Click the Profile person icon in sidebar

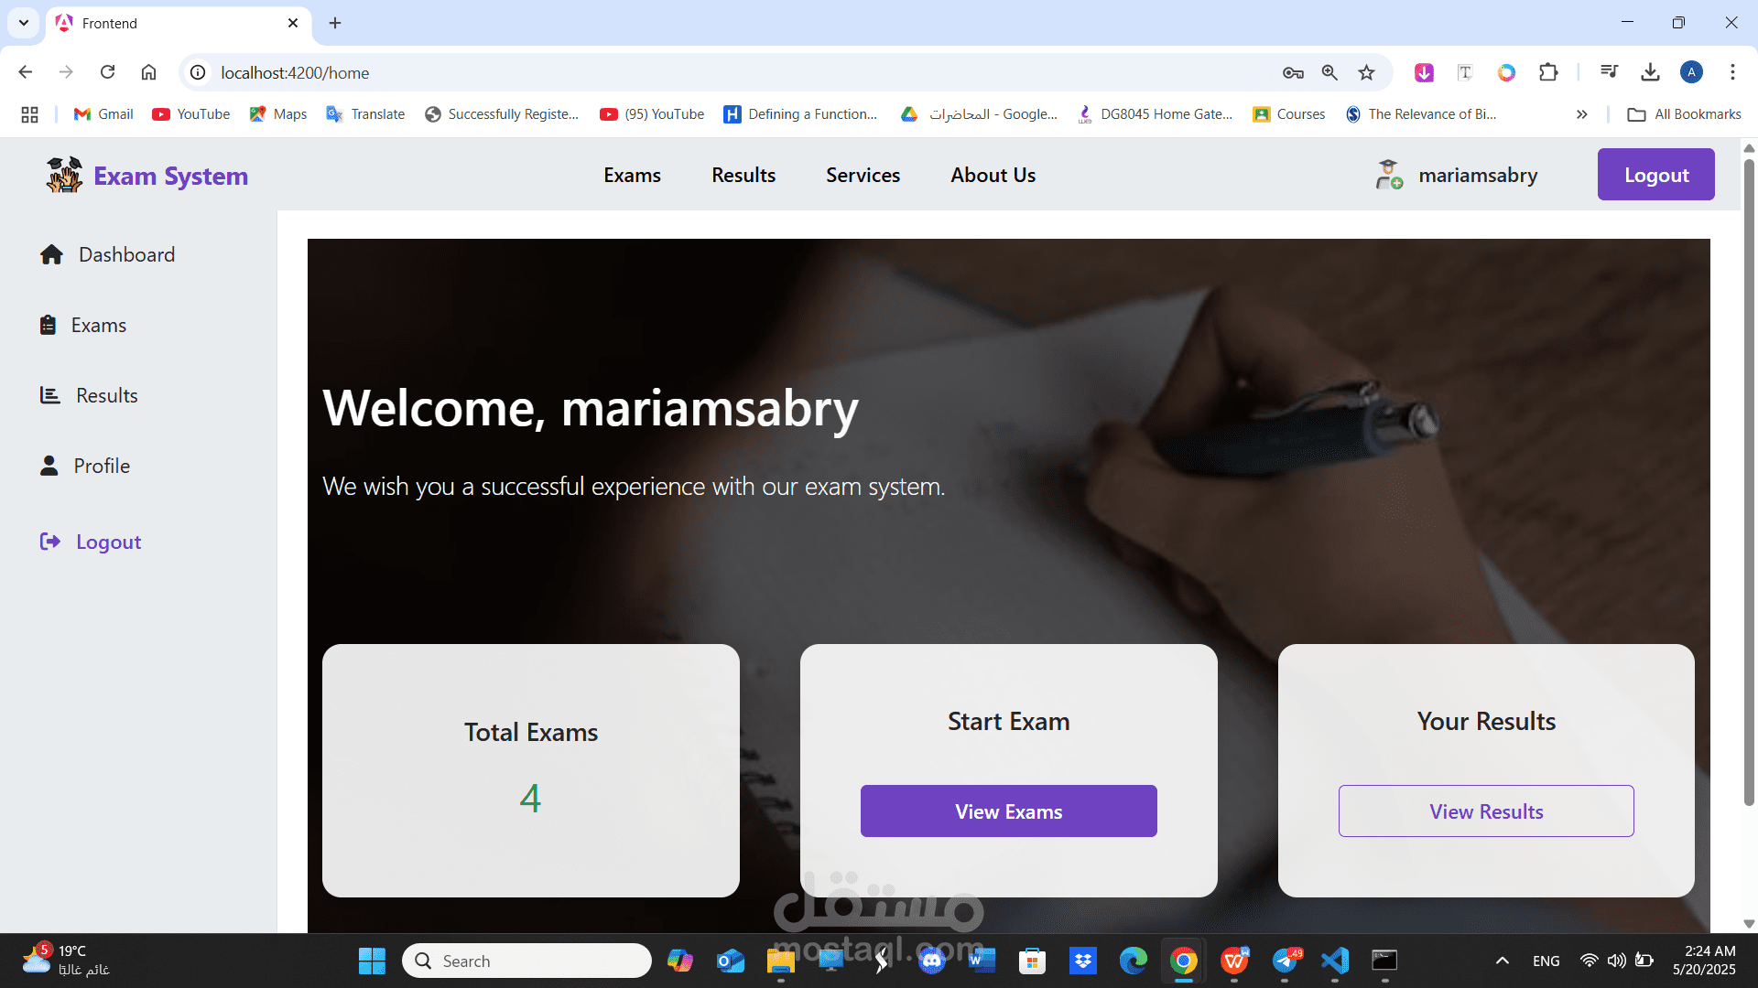click(49, 466)
